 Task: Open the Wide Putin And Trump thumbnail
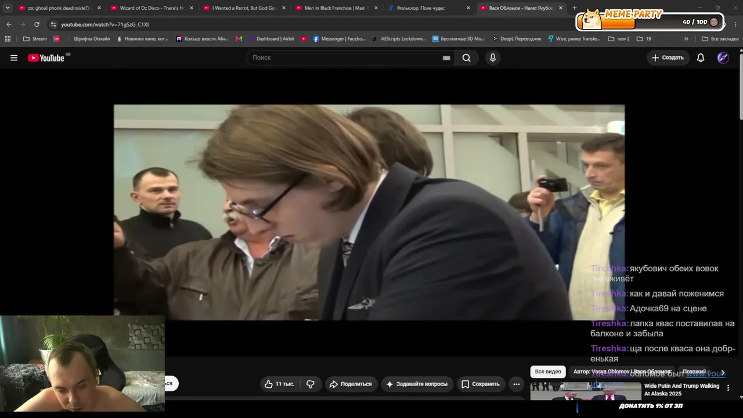pyautogui.click(x=585, y=391)
